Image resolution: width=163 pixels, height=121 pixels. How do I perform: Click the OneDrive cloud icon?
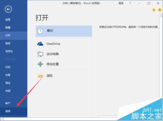tap(40, 44)
